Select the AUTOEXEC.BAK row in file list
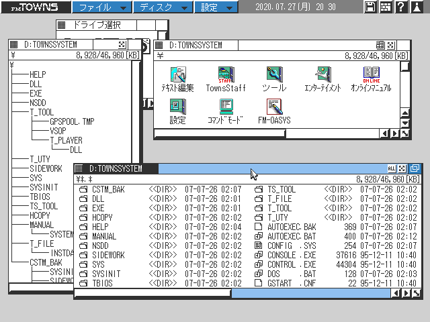 point(336,227)
